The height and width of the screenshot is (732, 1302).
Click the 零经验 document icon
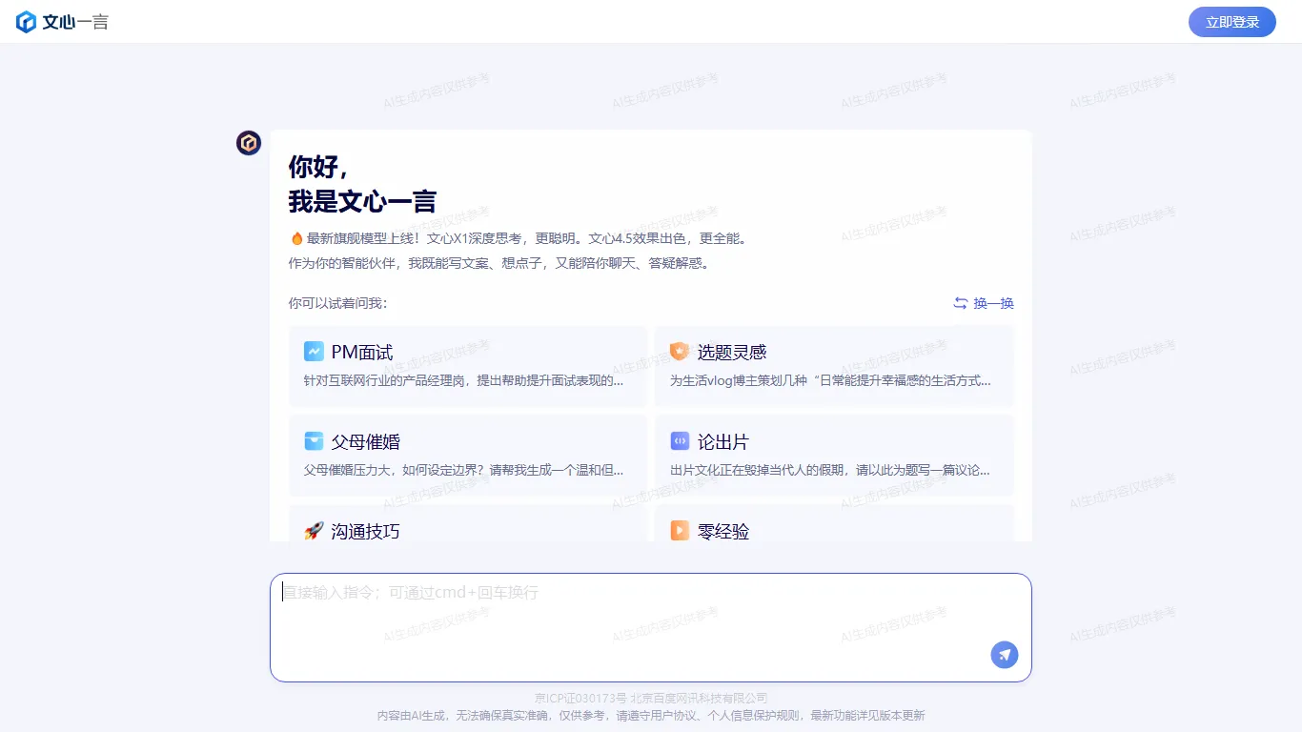point(680,531)
